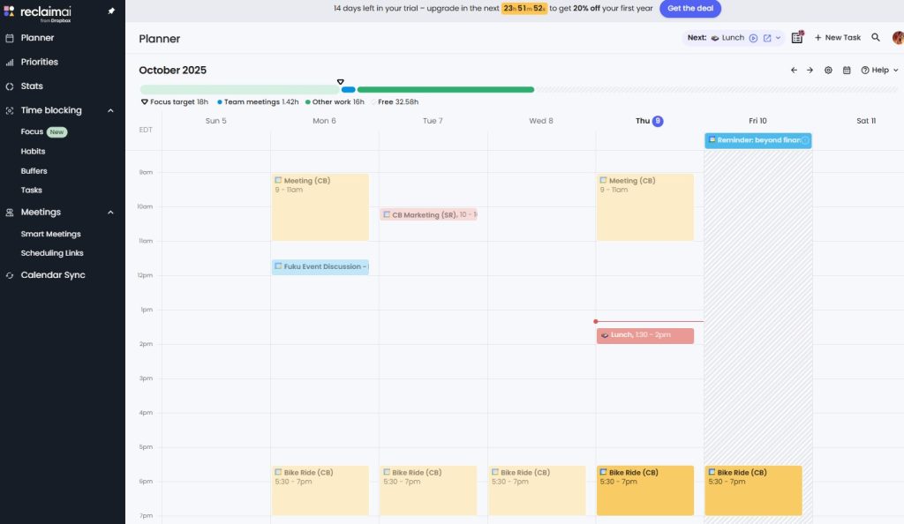Image resolution: width=904 pixels, height=524 pixels.
Task: Collapse the Time blocking section chevron
Action: click(x=110, y=110)
